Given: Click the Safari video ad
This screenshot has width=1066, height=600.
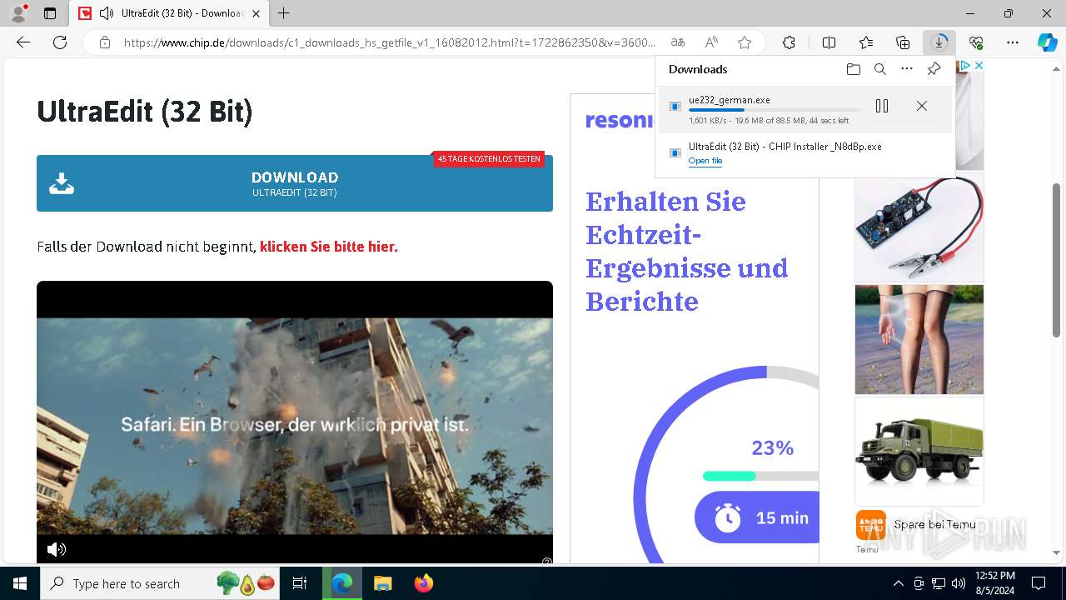Looking at the screenshot, I should coord(295,423).
